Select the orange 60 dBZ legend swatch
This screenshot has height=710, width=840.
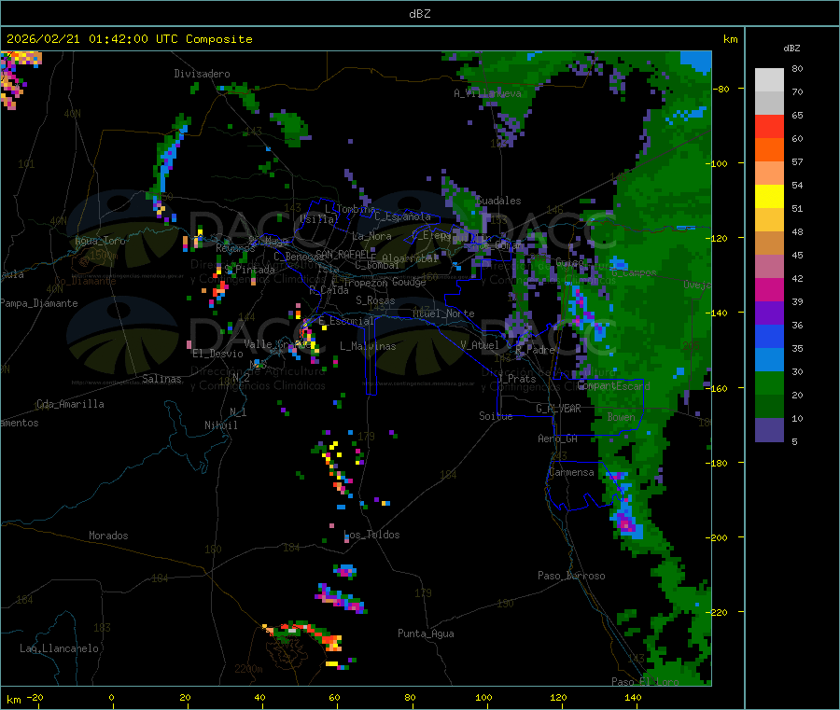[769, 150]
